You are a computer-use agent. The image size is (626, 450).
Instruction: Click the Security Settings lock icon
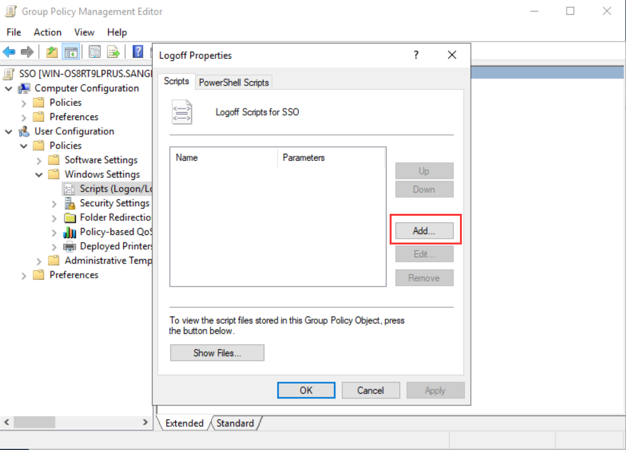70,203
